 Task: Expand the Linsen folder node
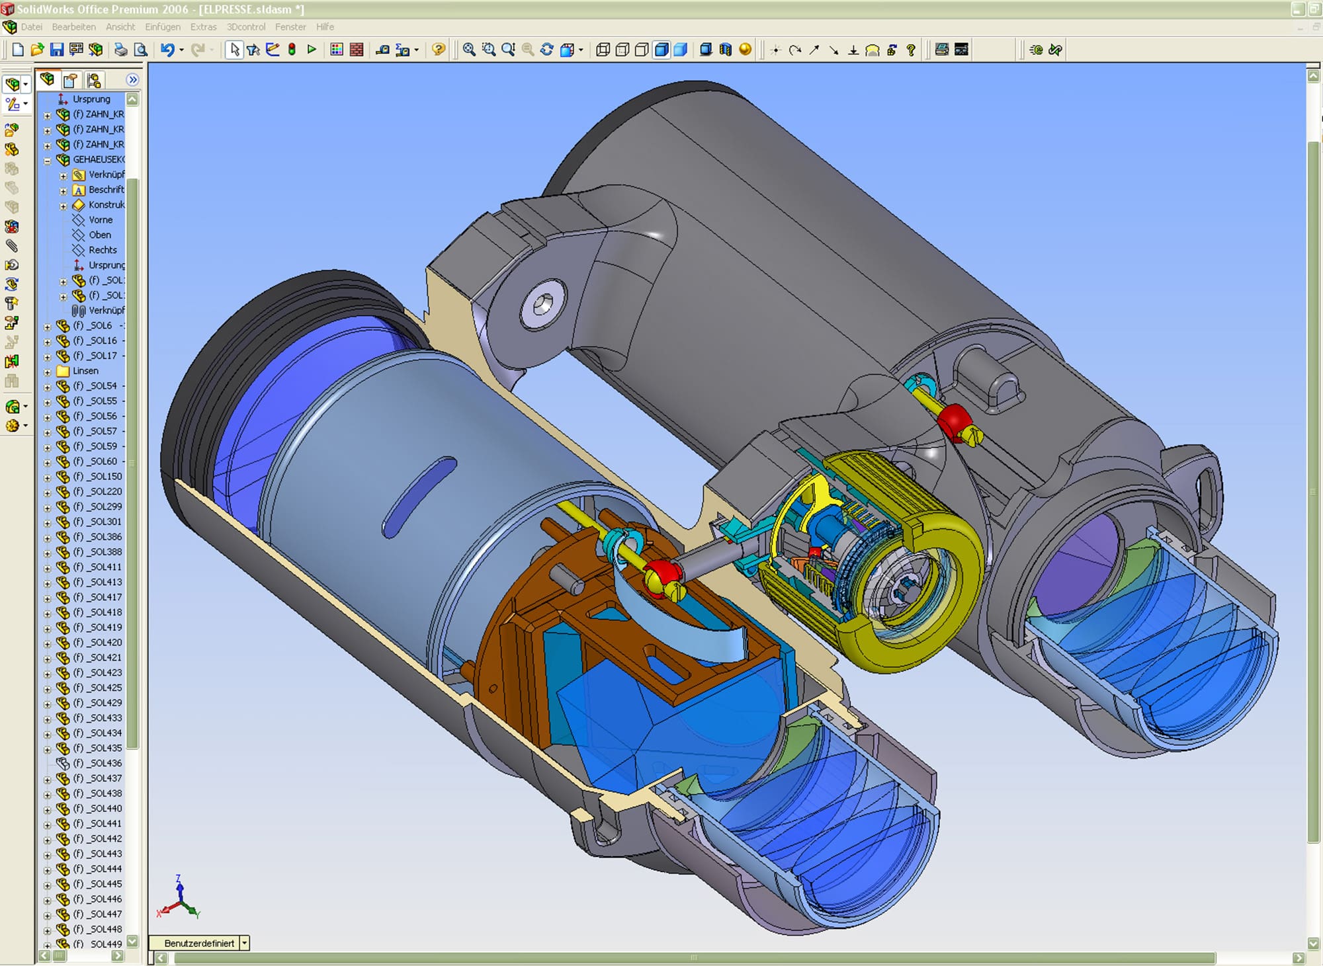tap(47, 372)
